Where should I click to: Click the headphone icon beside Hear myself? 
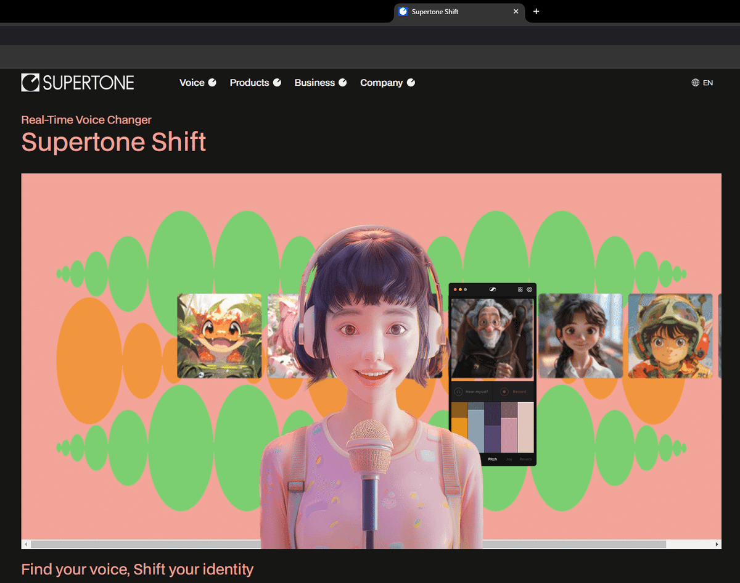(459, 392)
